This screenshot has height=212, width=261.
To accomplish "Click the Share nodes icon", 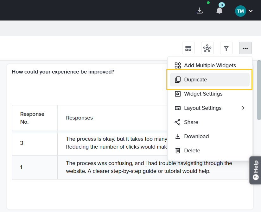I will coord(177,122).
